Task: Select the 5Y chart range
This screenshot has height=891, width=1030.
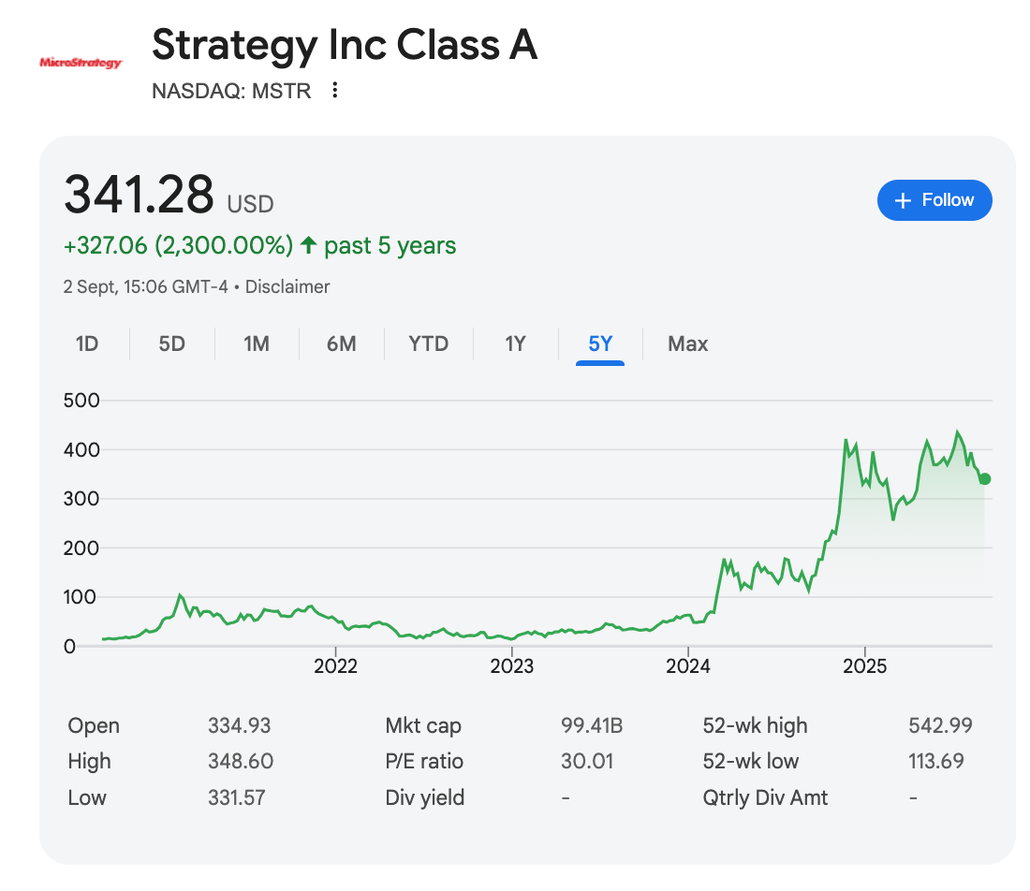Action: point(600,344)
